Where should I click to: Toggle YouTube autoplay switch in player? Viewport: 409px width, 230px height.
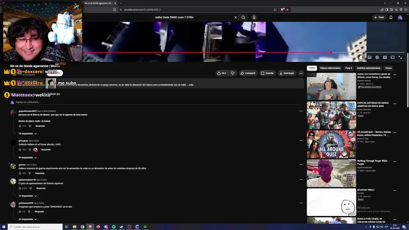tap(362, 57)
